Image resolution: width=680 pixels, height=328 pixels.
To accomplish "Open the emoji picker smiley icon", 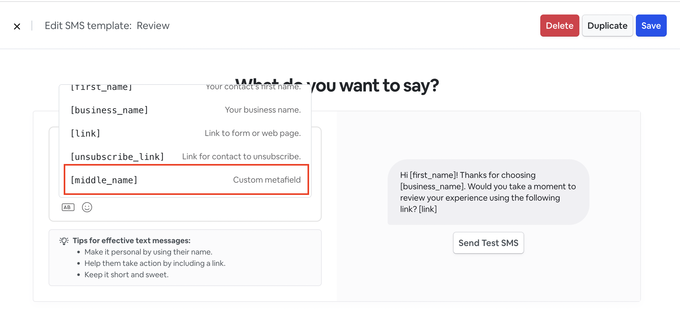I will click(87, 207).
